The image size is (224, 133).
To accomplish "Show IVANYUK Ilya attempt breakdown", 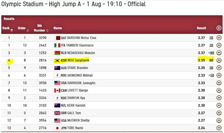I will pos(219,98).
